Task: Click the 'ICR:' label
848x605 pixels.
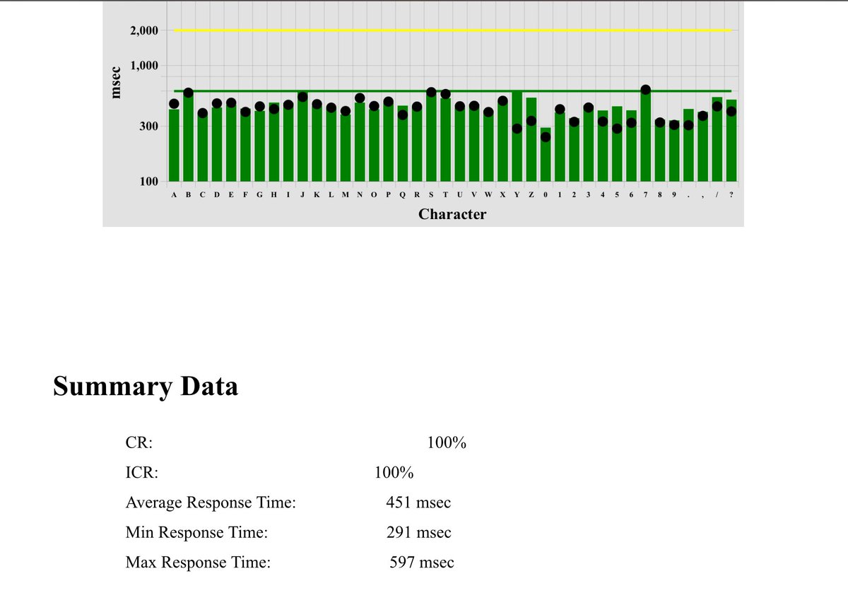Action: [141, 473]
